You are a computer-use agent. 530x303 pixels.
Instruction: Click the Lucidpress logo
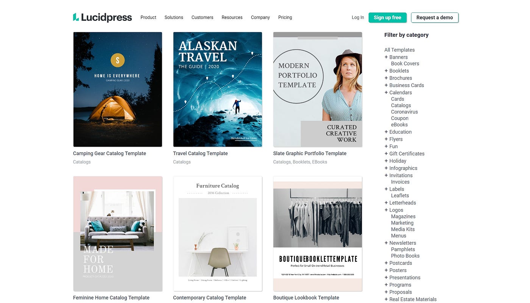(x=102, y=17)
